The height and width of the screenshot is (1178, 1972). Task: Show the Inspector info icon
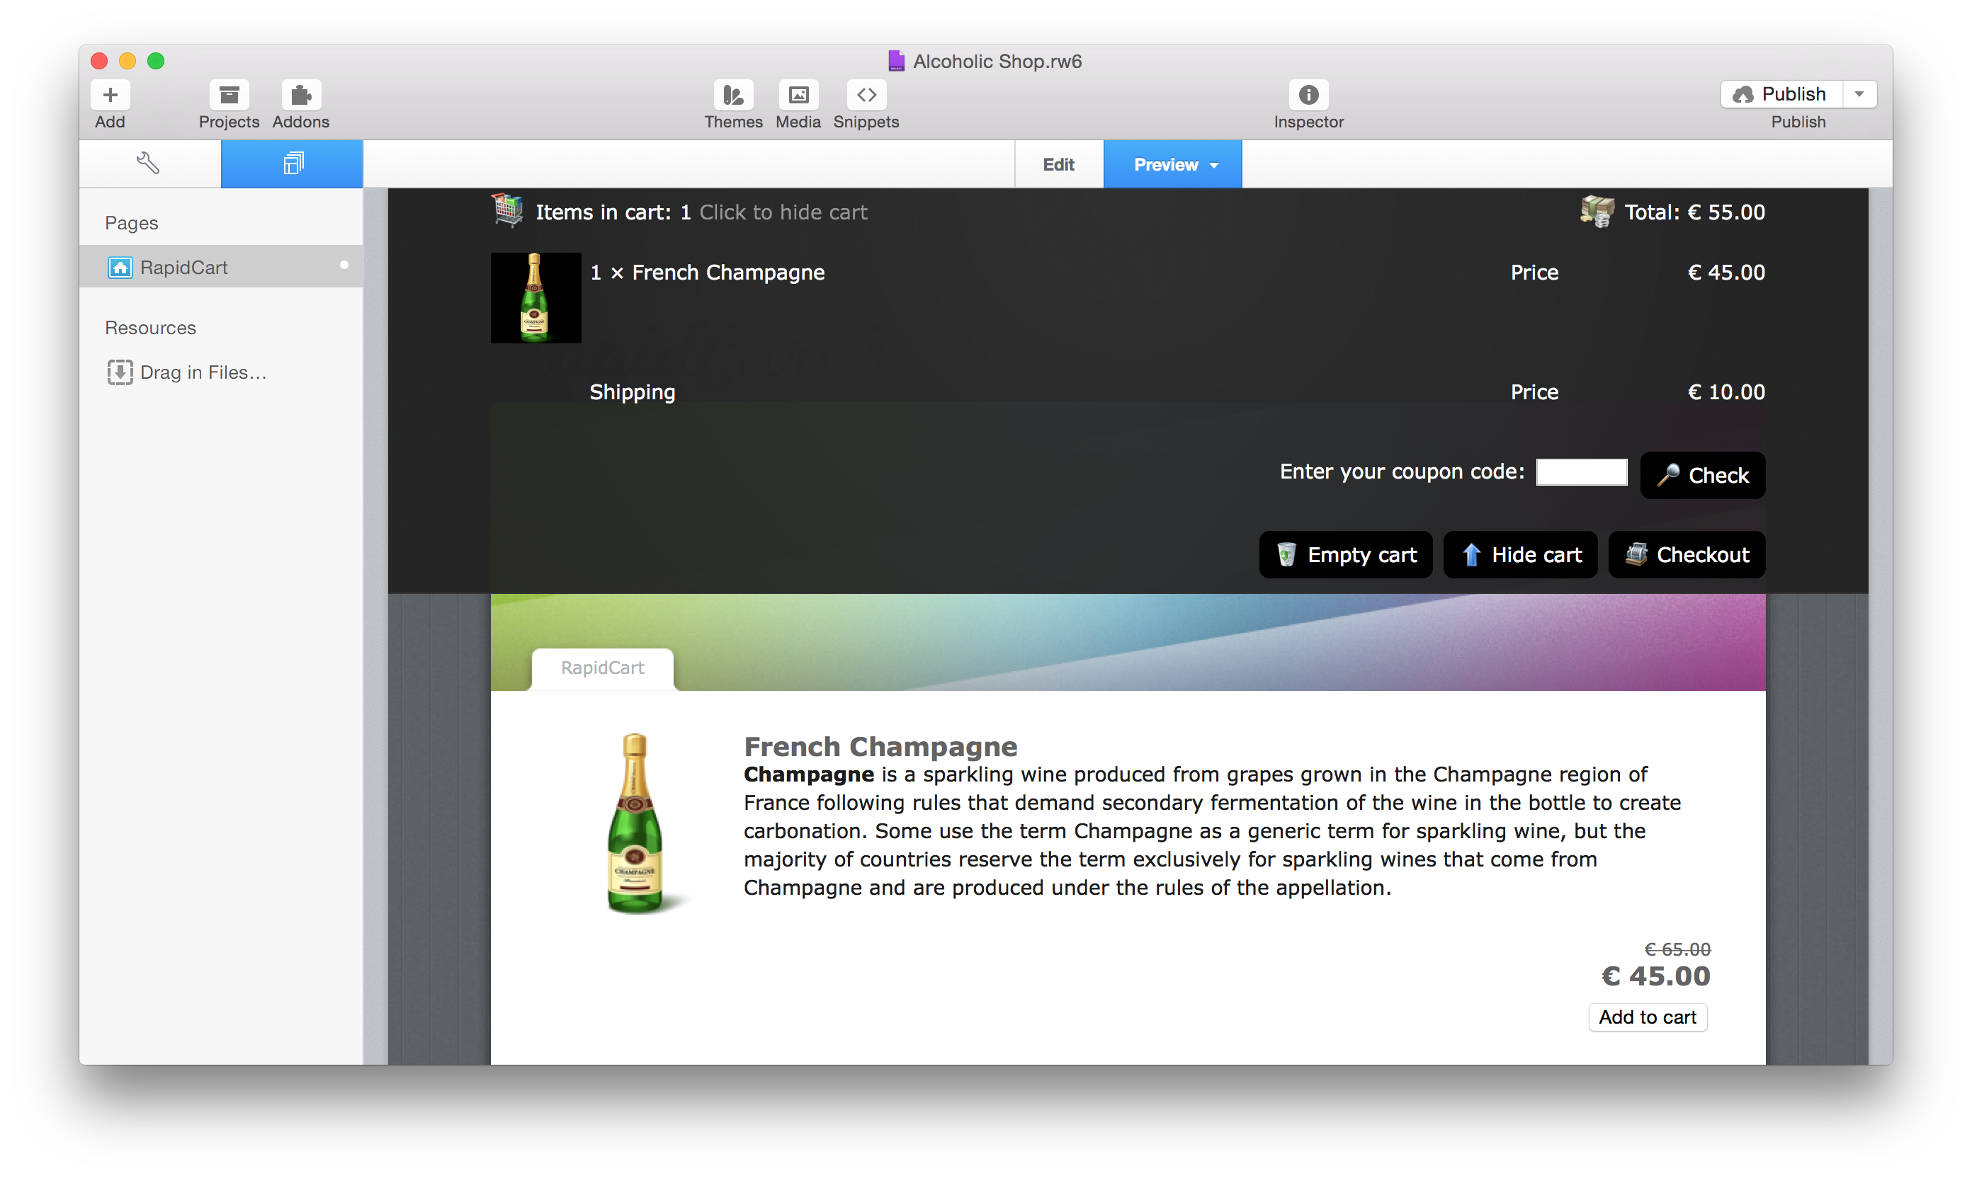pos(1308,96)
